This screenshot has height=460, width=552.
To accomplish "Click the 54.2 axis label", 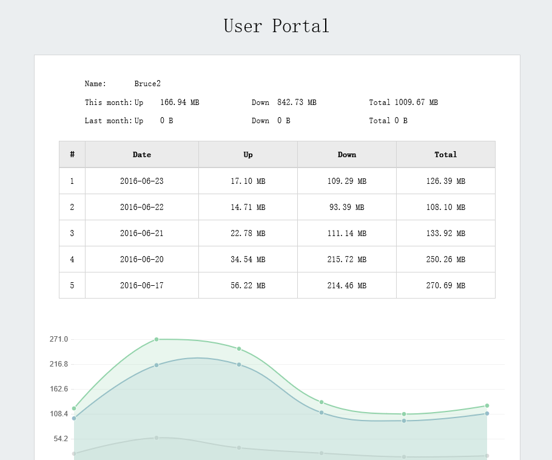I will pos(61,439).
